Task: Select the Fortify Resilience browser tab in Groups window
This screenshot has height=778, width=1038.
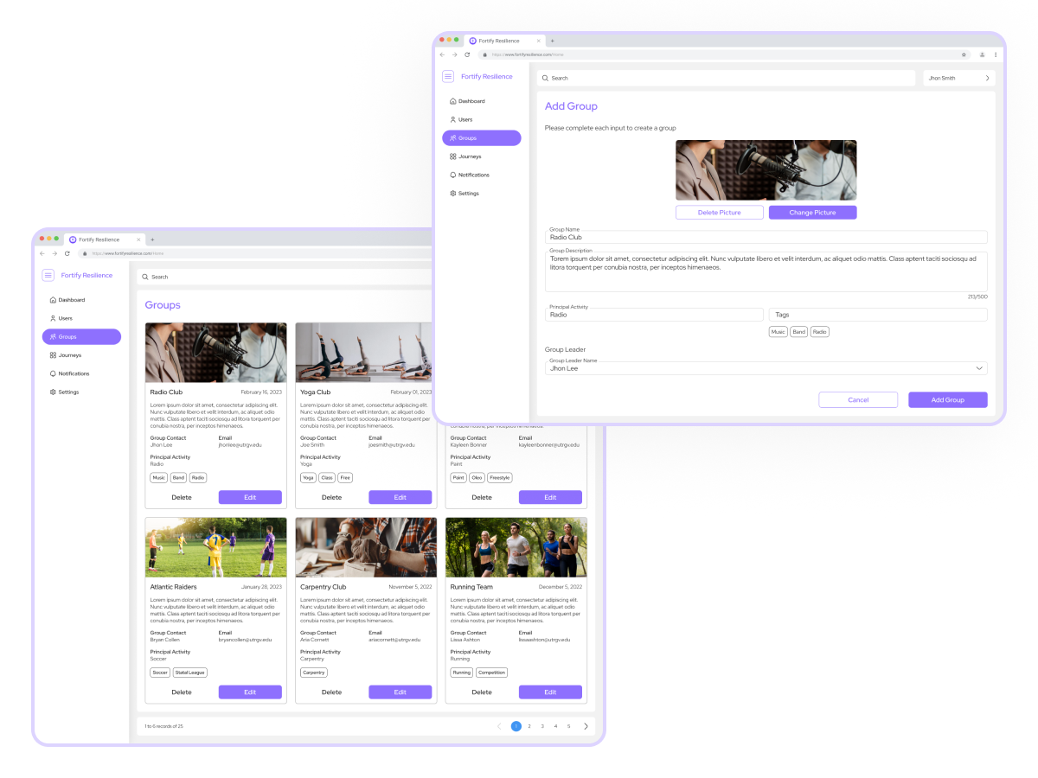Action: [105, 239]
